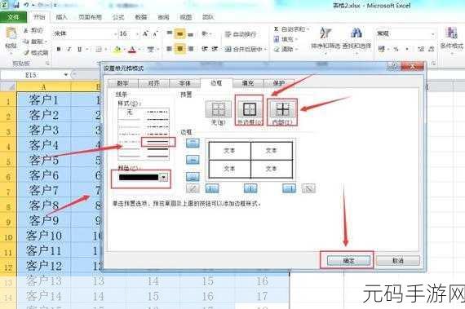Screen dimensions: 465x309
Task: Click the Increase Decimal icon
Action: tap(420, 49)
